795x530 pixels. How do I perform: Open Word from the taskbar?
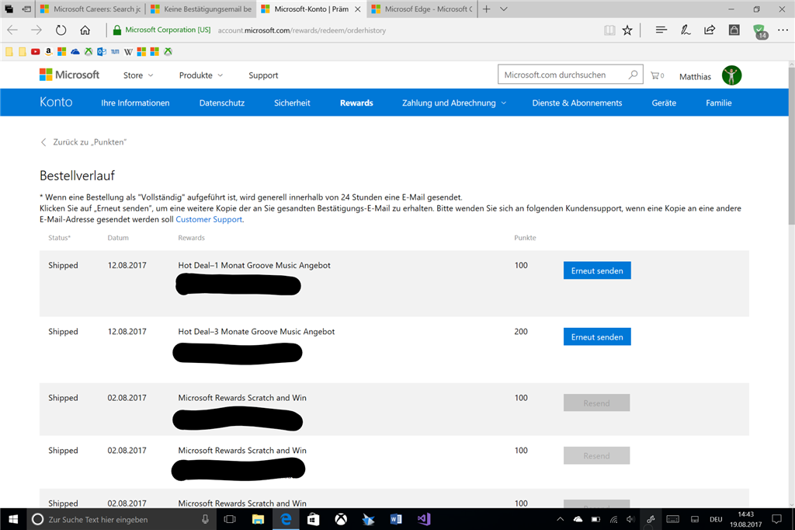[396, 519]
